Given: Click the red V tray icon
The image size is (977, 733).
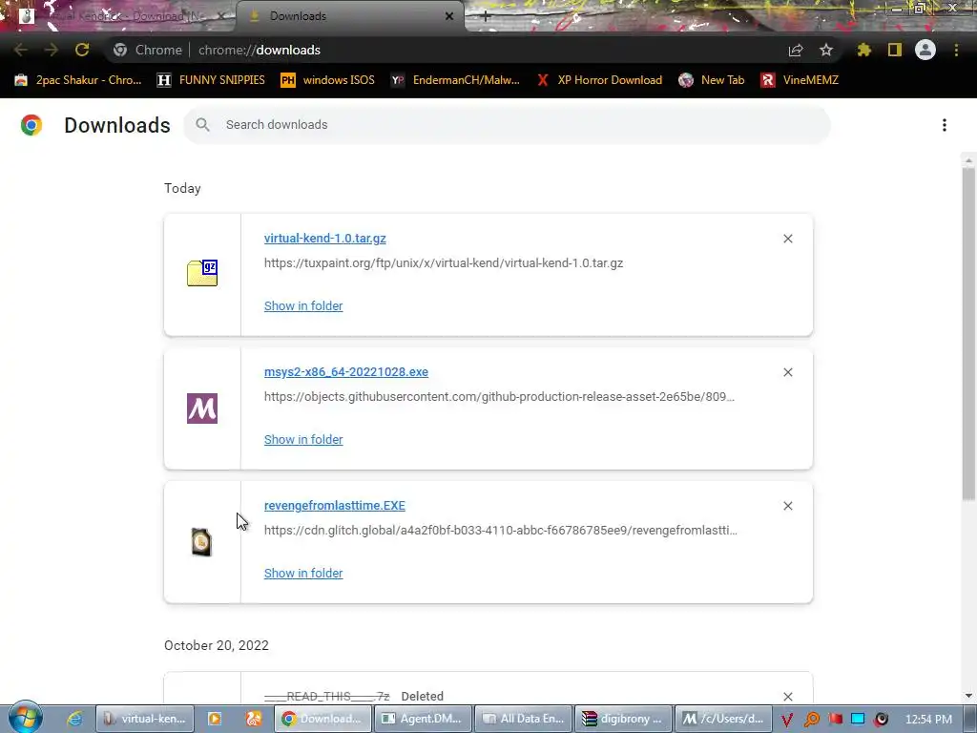Looking at the screenshot, I should 787,720.
